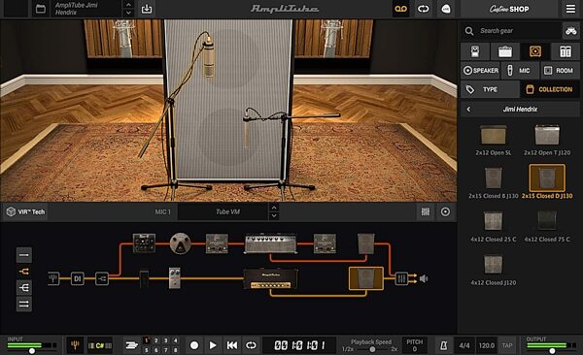Screen dimensions: 583x355
Task: Select the round fuzz pedal in upper chain
Action: pyautogui.click(x=181, y=243)
